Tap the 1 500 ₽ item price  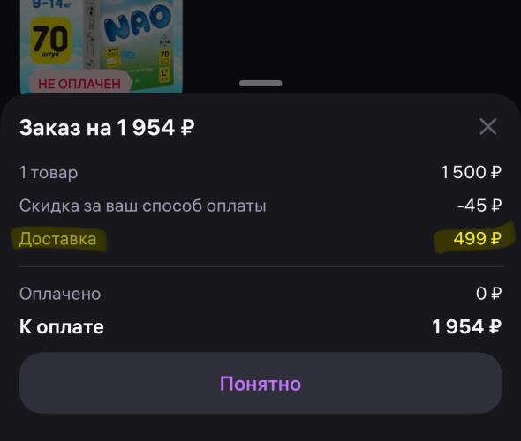(471, 172)
